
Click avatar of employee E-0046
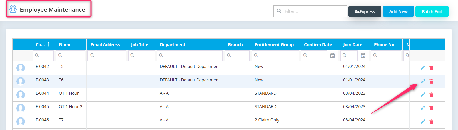pos(21,121)
